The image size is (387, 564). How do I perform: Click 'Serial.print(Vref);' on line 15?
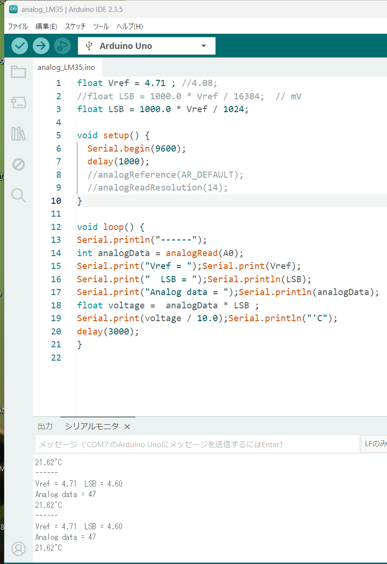coord(251,266)
